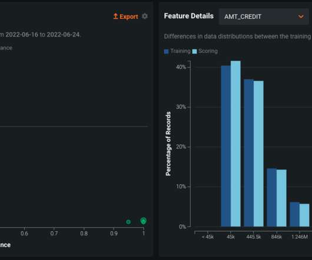Click the 20% y-axis label

pyautogui.click(x=181, y=147)
